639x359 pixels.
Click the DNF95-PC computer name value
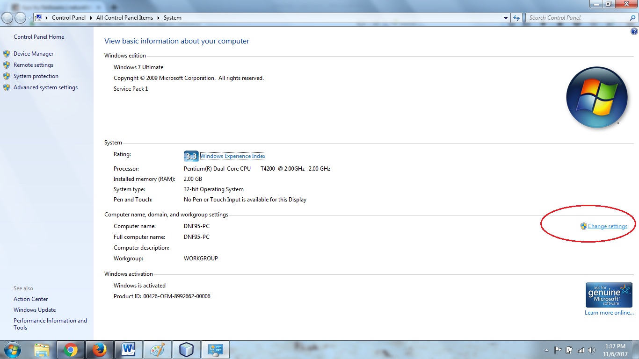[x=196, y=226]
